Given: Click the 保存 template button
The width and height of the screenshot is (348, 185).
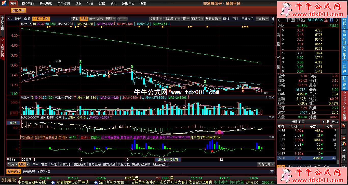Looking at the screenshot, I should (35, 164).
